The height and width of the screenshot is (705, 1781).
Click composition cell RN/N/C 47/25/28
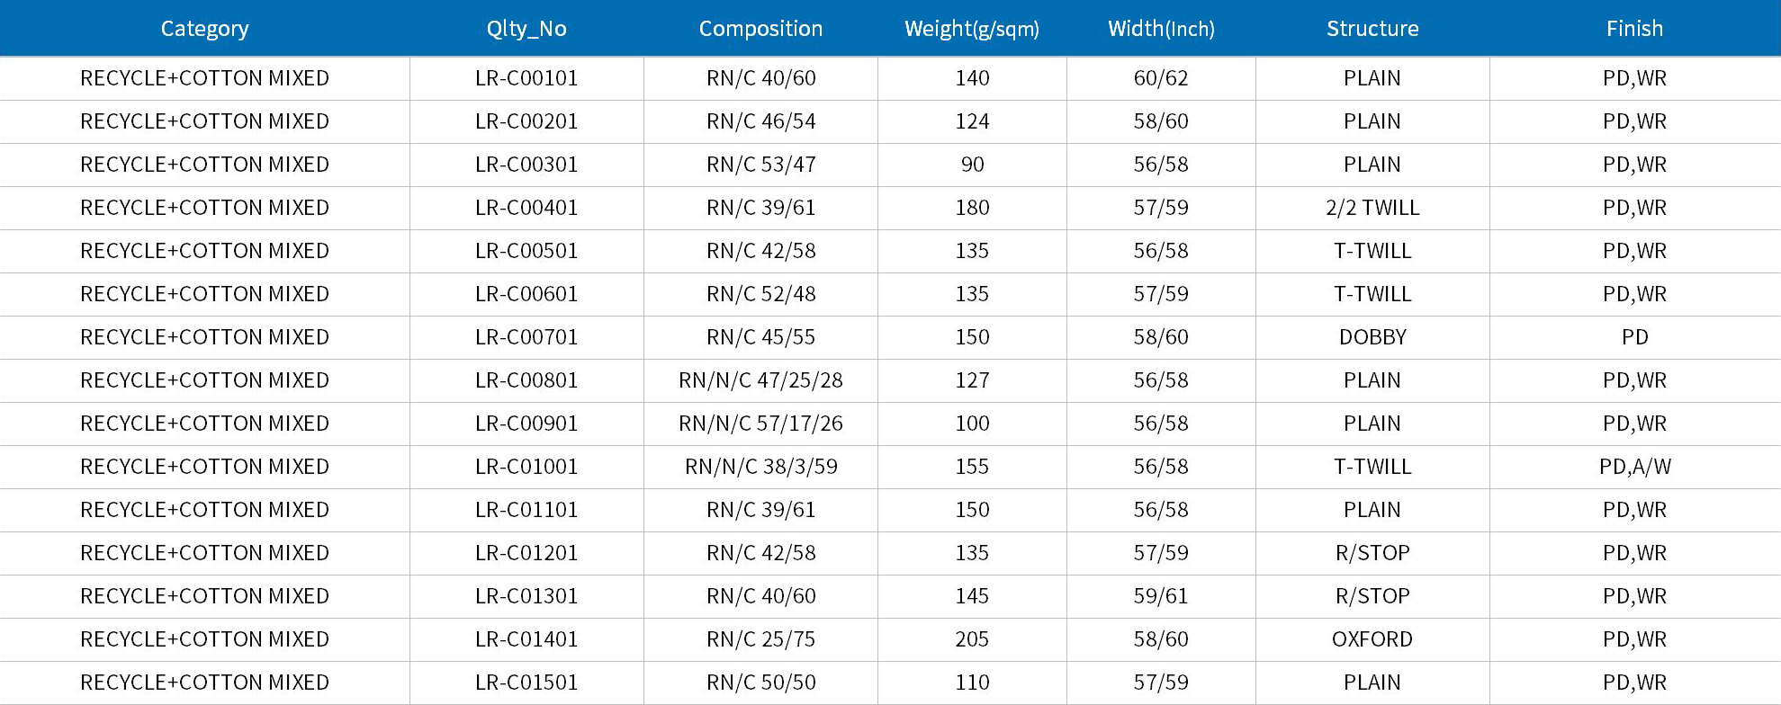pos(760,380)
